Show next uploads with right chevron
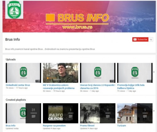The image size is (157, 132). pyautogui.click(x=154, y=72)
